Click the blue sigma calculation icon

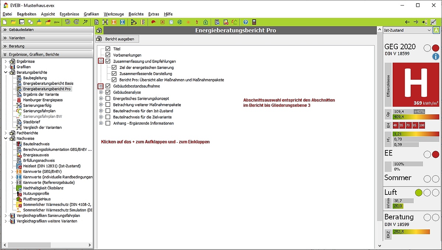[123, 22]
